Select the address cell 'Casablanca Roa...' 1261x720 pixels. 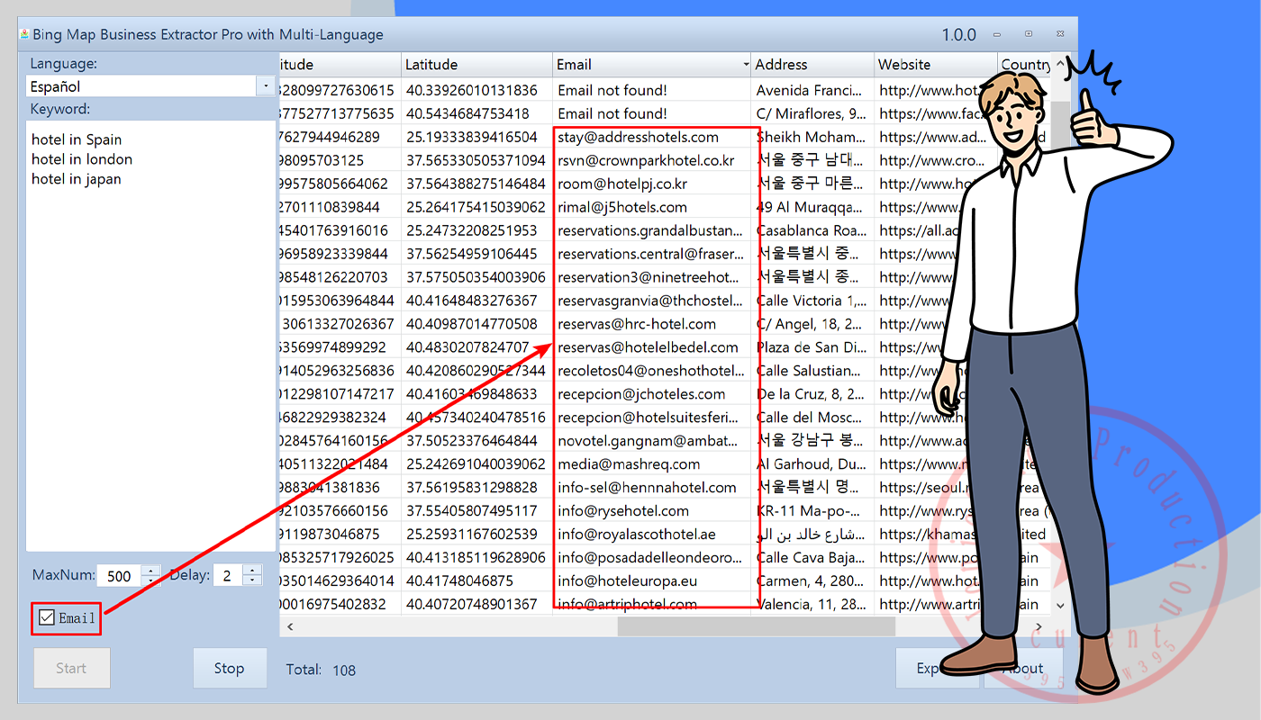(x=813, y=230)
